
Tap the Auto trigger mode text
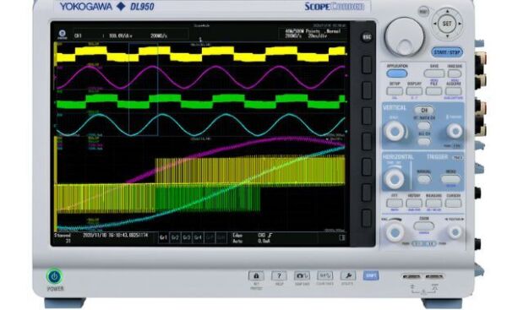(237, 241)
